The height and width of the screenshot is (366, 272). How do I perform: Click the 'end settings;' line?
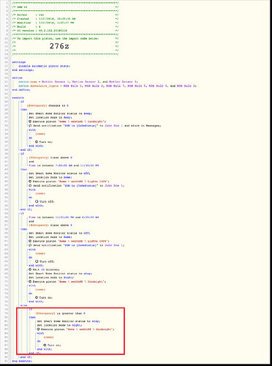tap(23, 70)
